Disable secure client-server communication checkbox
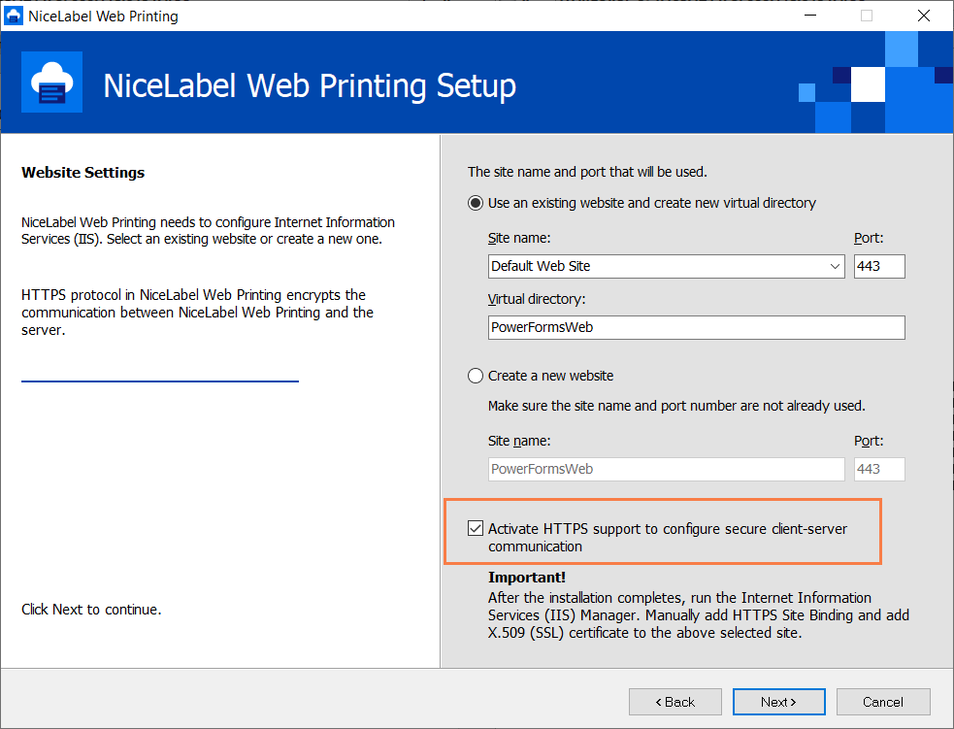The image size is (954, 729). click(x=476, y=527)
